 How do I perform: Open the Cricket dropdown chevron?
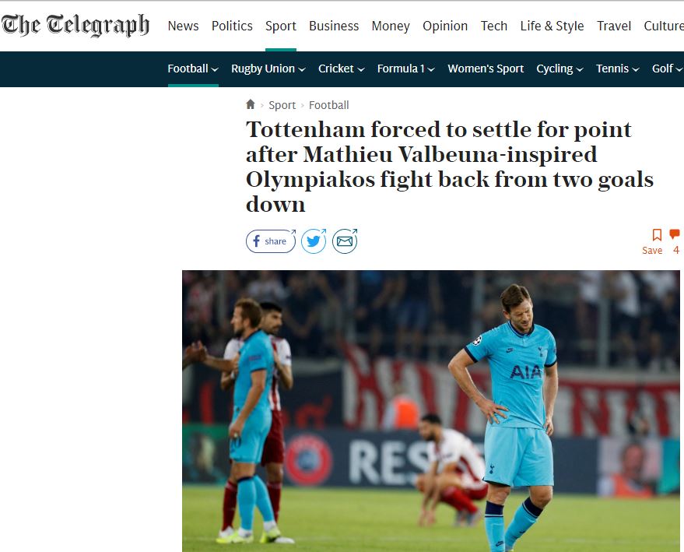pyautogui.click(x=361, y=69)
